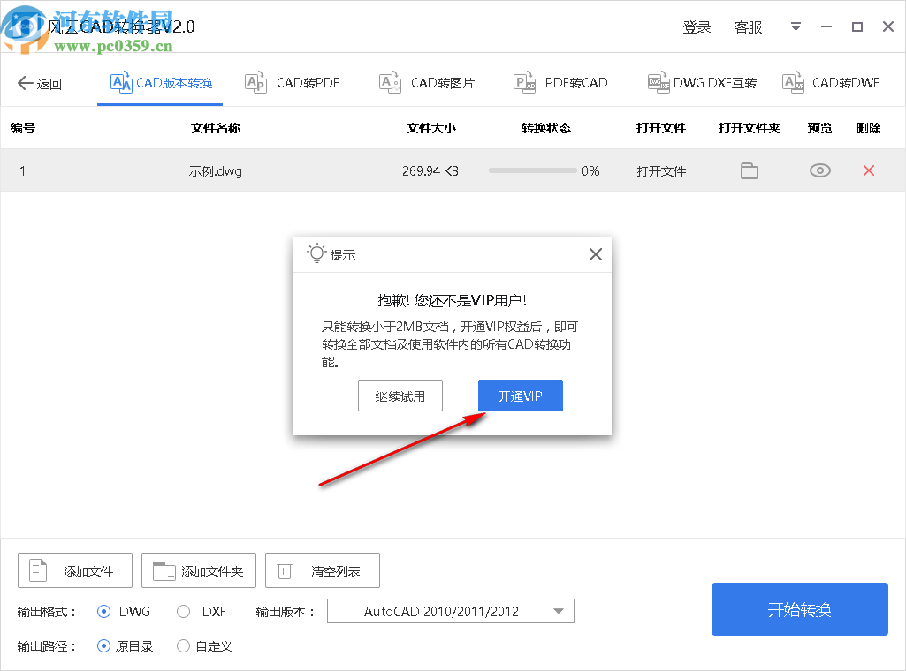
Task: Click the 添加文件 add file icon
Action: (x=35, y=570)
